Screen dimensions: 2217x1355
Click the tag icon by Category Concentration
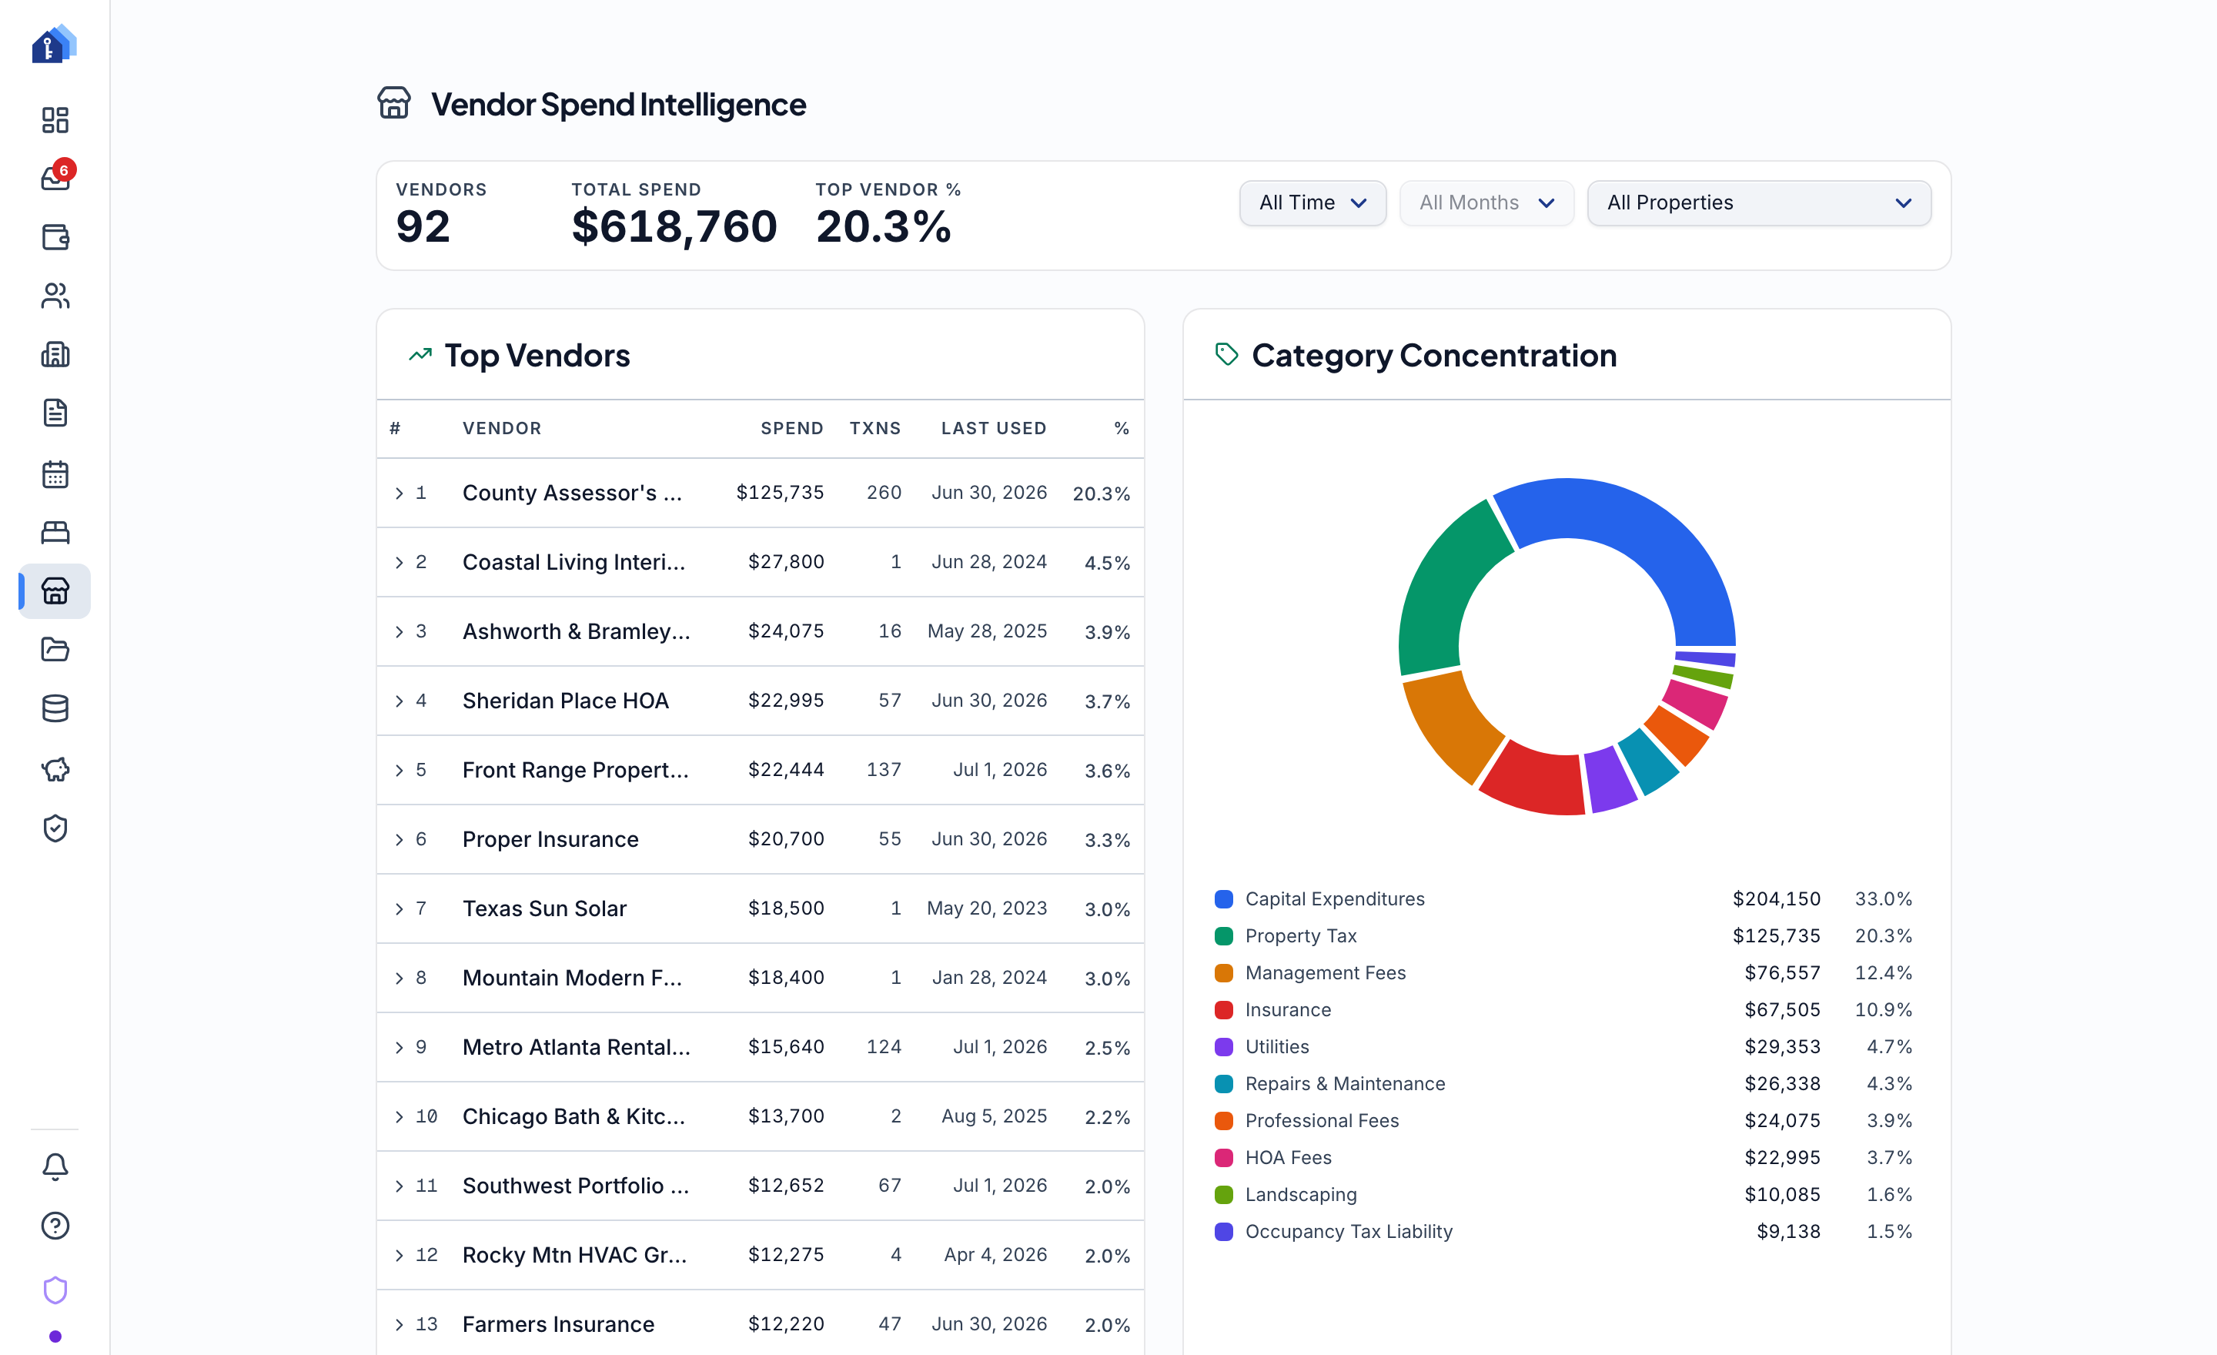[1227, 354]
